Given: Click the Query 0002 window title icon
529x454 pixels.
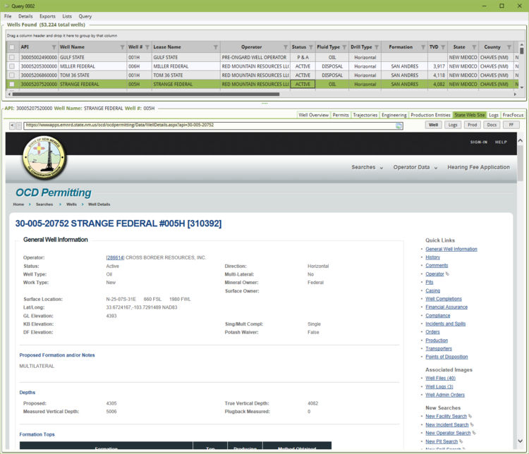Looking at the screenshot, I should (x=7, y=6).
